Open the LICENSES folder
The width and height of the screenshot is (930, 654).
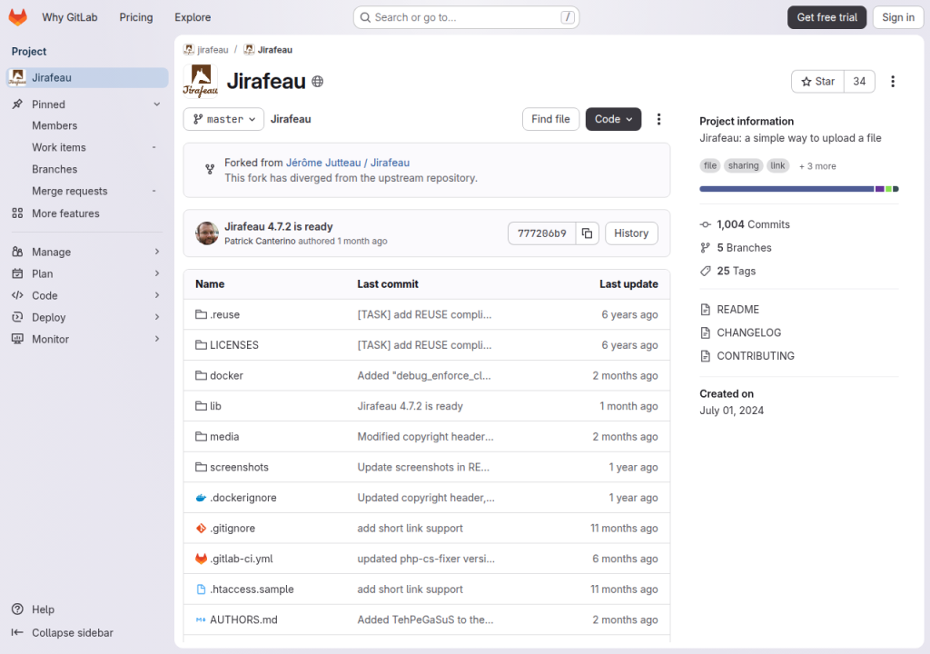click(x=234, y=345)
